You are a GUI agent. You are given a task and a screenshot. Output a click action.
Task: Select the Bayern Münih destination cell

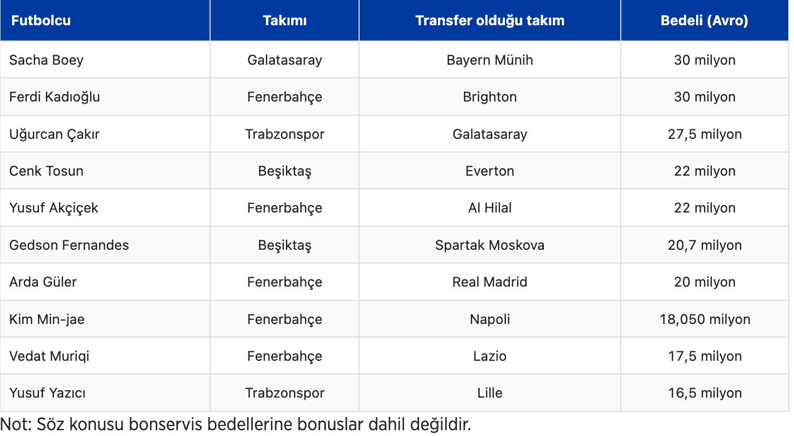click(x=490, y=60)
